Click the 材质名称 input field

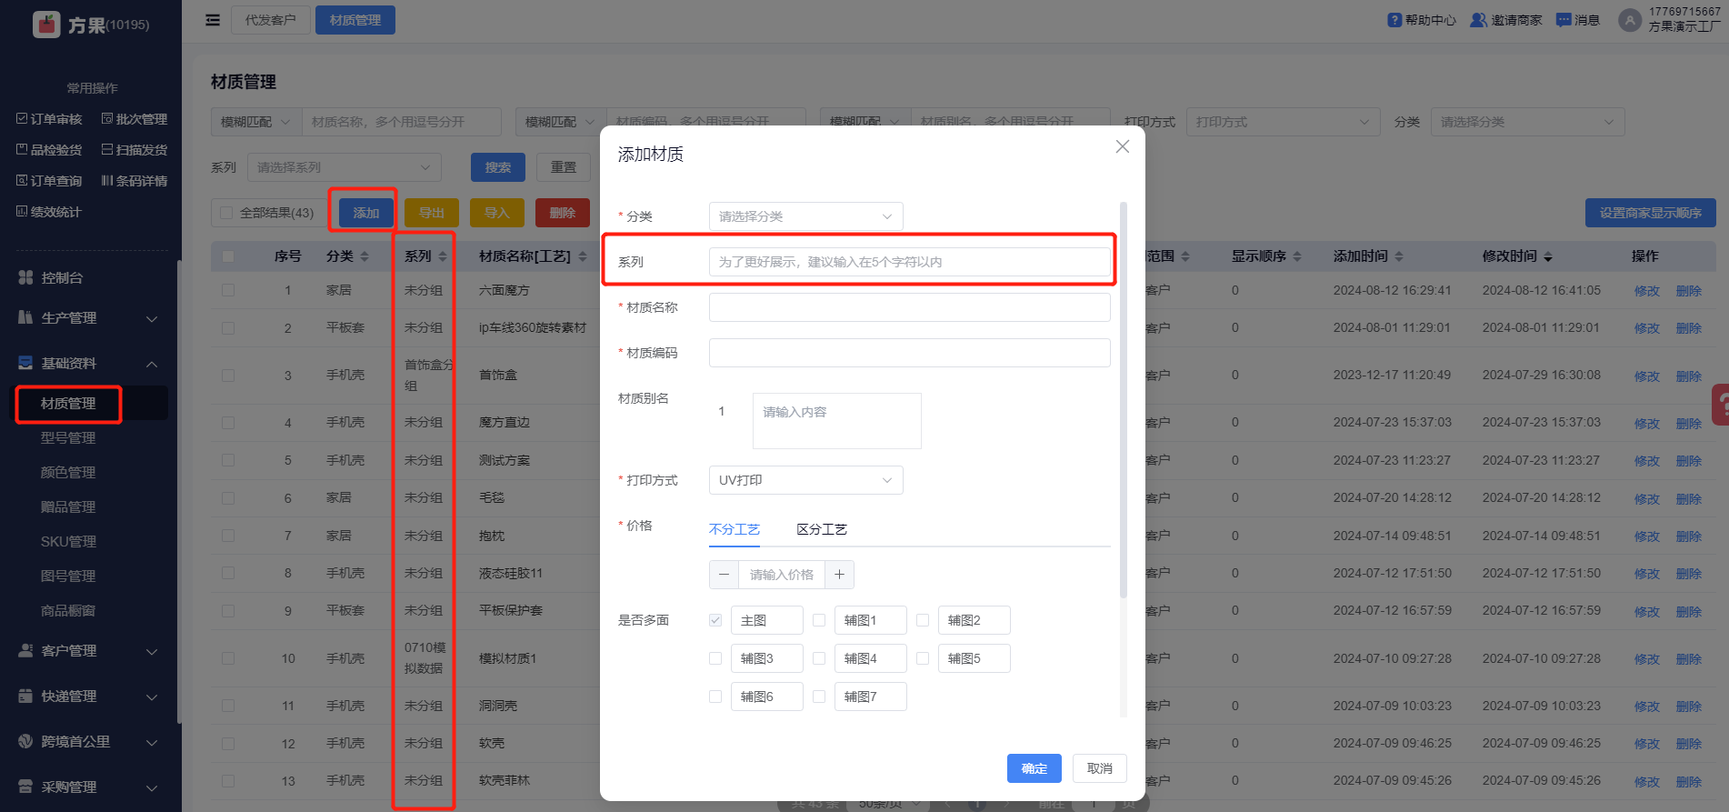point(909,307)
